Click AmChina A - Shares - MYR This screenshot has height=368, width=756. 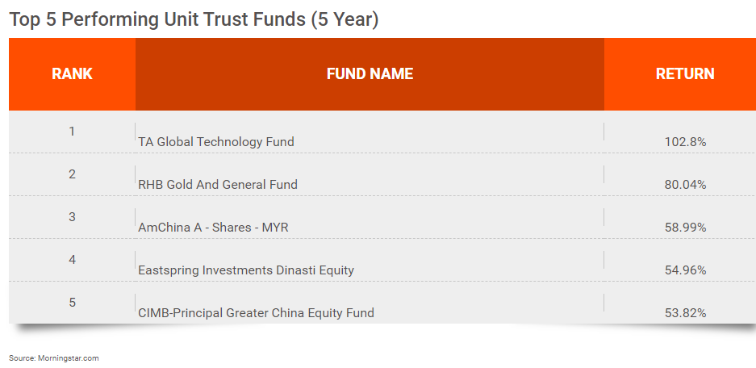coord(213,227)
